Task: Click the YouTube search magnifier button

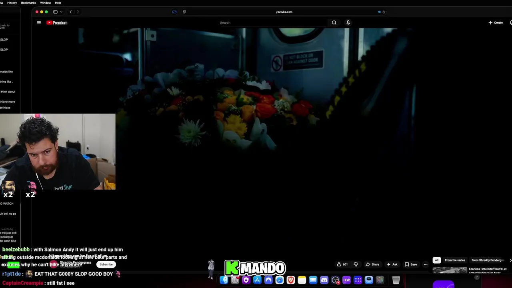Action: click(334, 23)
